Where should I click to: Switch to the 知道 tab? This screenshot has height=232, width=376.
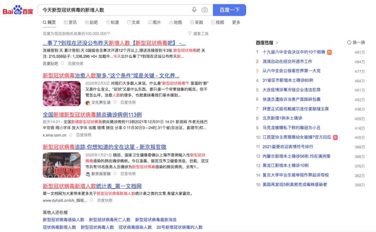click(x=112, y=23)
